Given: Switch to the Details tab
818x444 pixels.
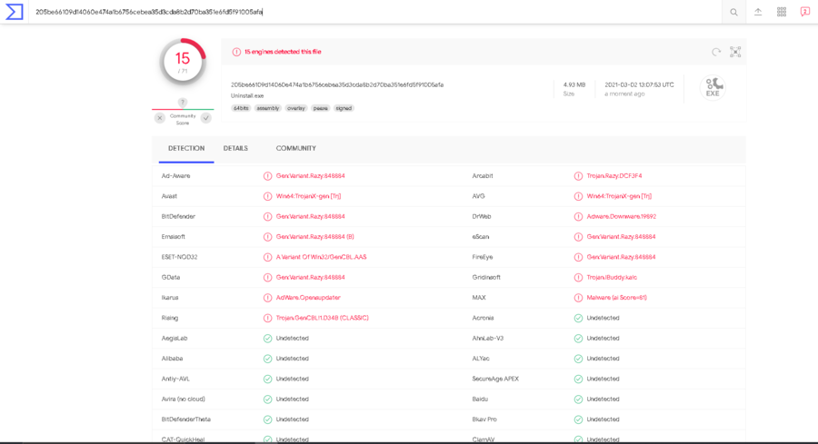Looking at the screenshot, I should 235,149.
